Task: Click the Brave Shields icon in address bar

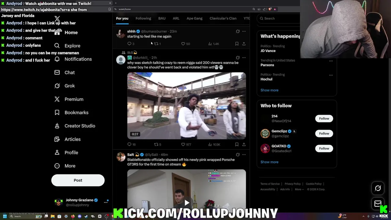Action: coord(270,9)
